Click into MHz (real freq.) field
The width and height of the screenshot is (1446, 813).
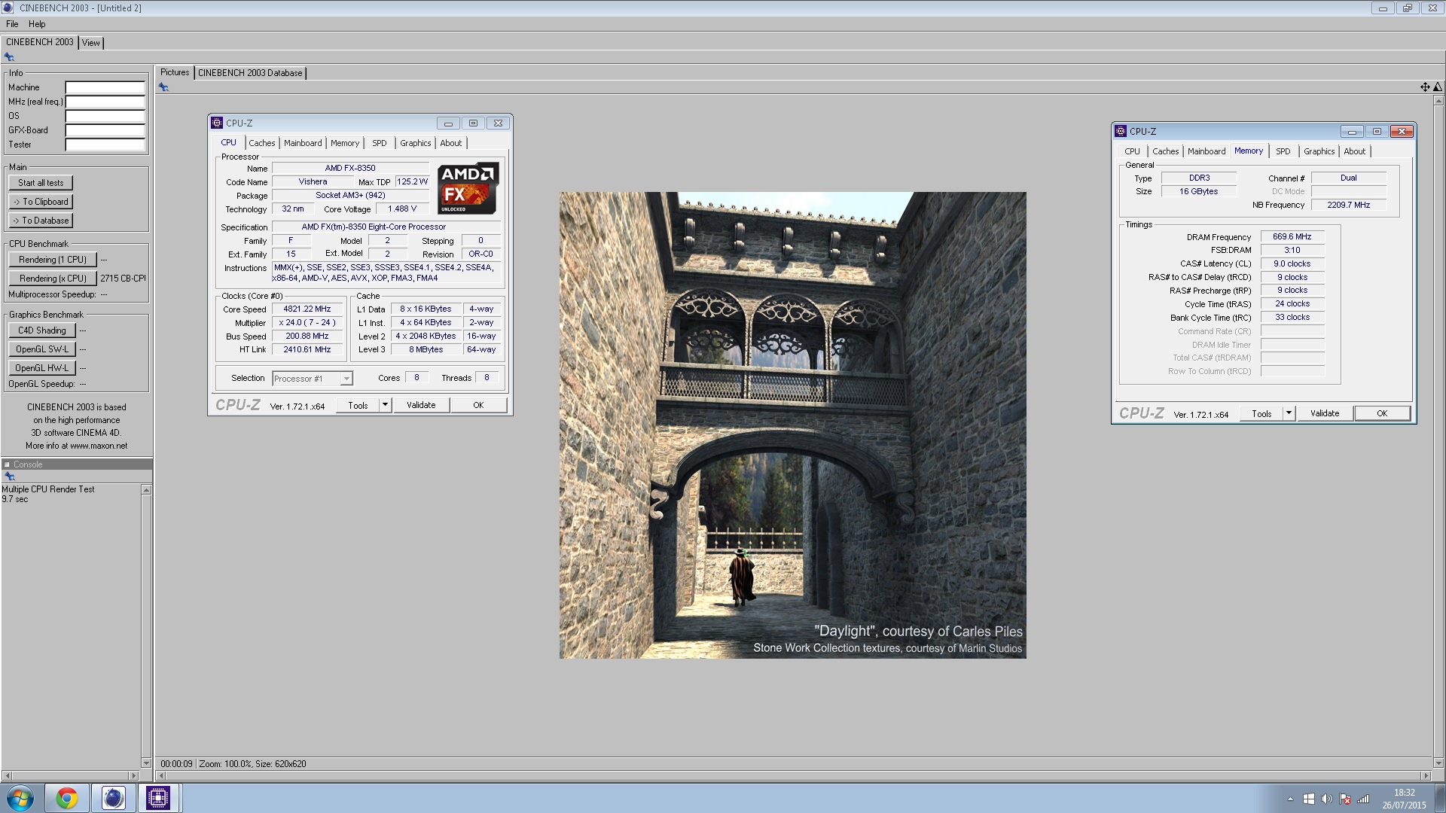click(105, 102)
